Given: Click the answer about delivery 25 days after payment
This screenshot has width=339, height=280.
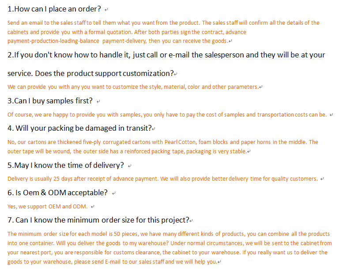Looking at the screenshot, I should tap(162, 179).
